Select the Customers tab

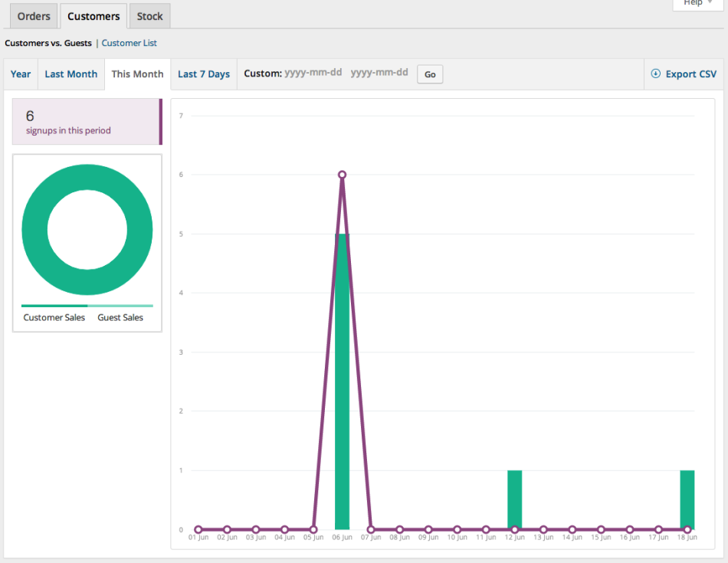point(93,16)
